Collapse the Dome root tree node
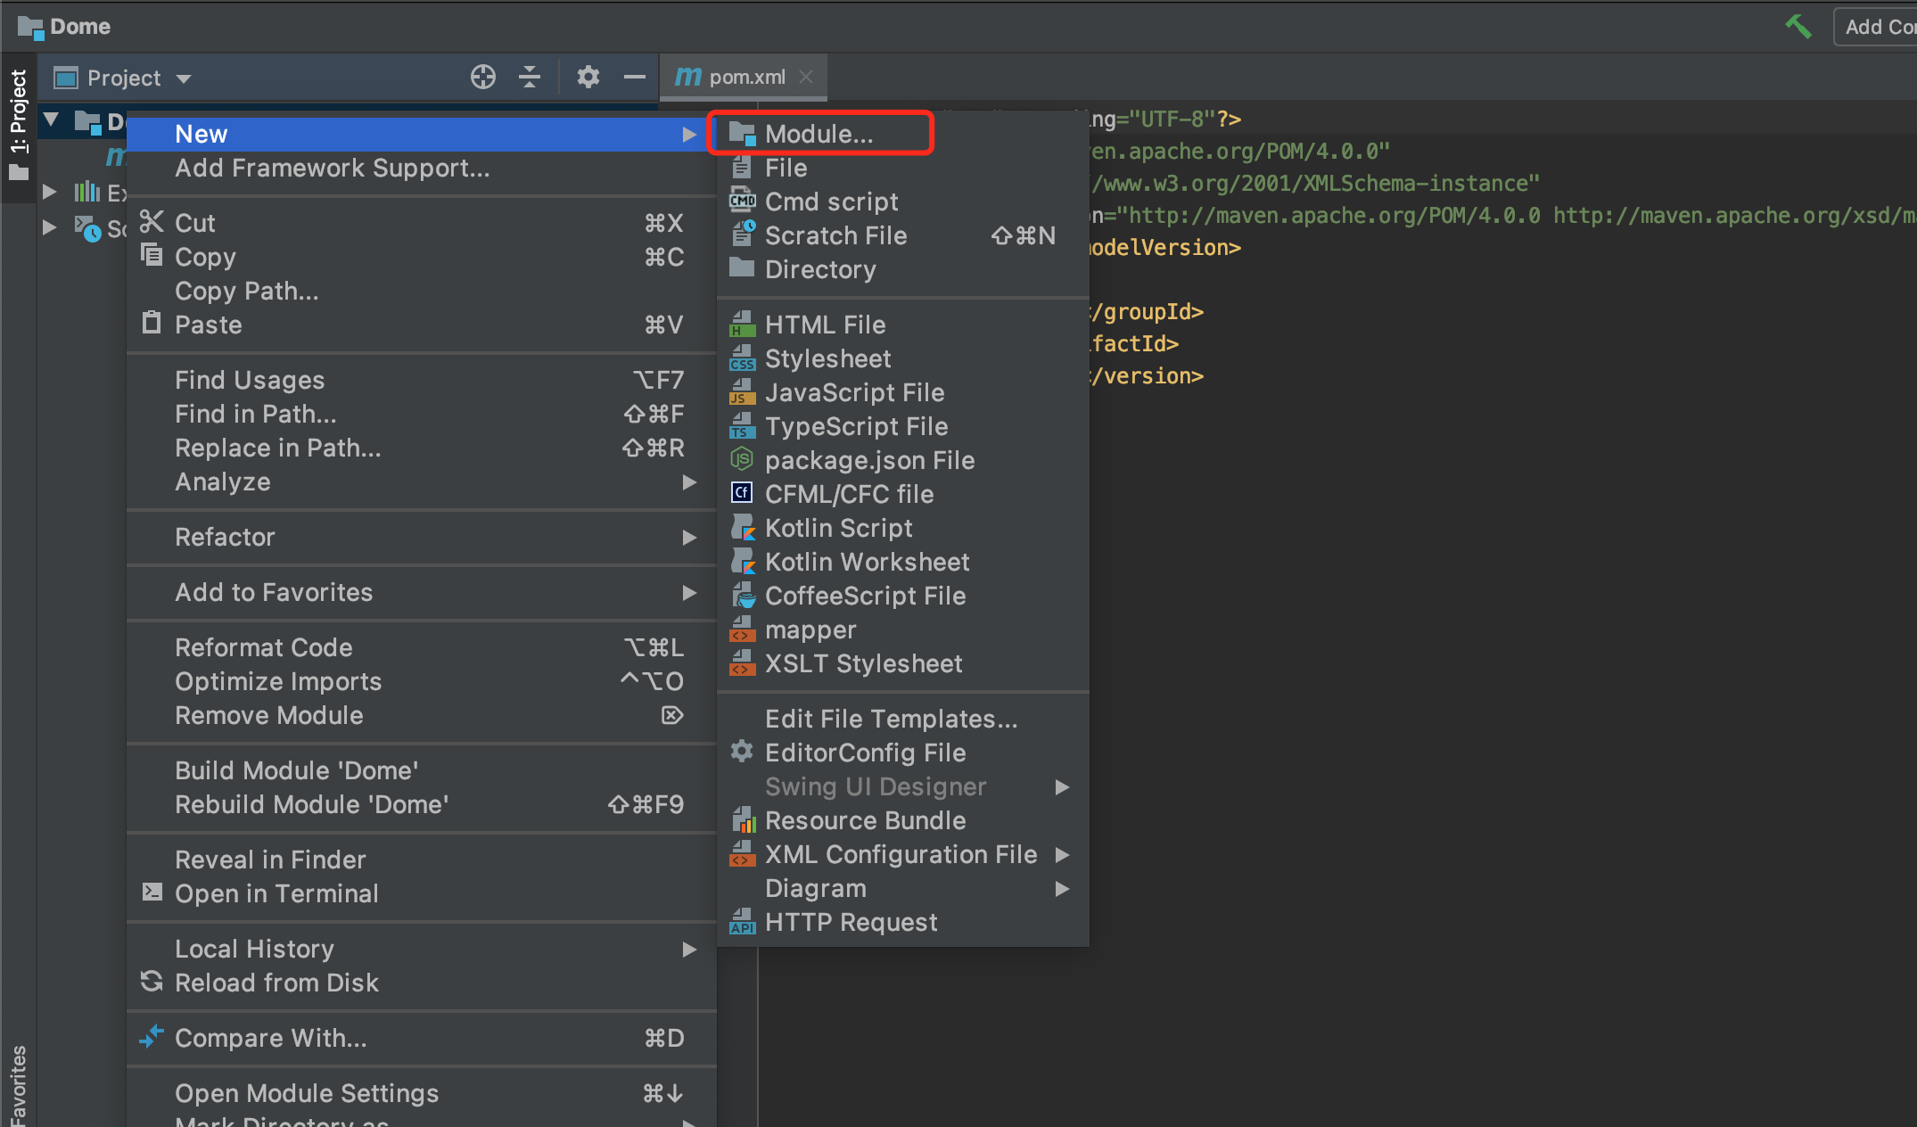The image size is (1917, 1127). [51, 119]
